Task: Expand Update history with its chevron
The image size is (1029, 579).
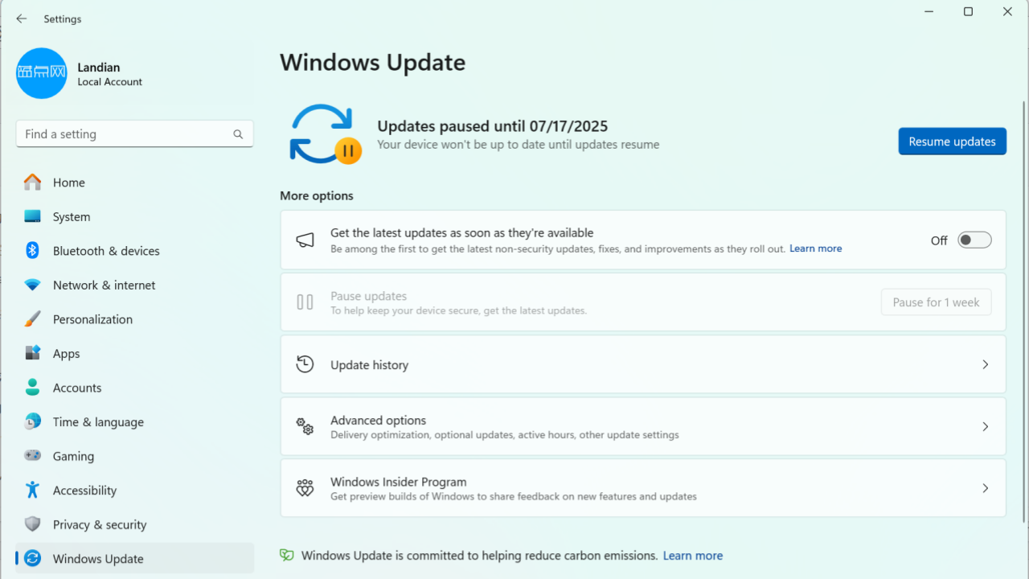Action: [986, 364]
